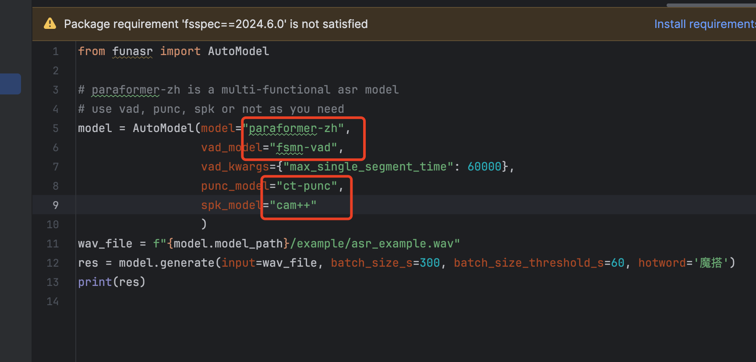Click the punc_model parameter name
Screen dimensions: 756x362
pos(235,186)
